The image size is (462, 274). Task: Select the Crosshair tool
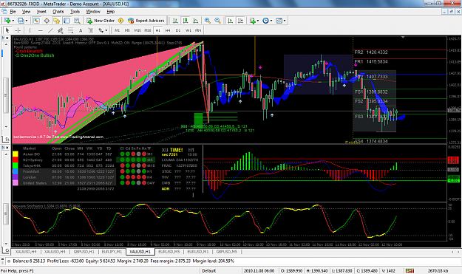pos(18,30)
